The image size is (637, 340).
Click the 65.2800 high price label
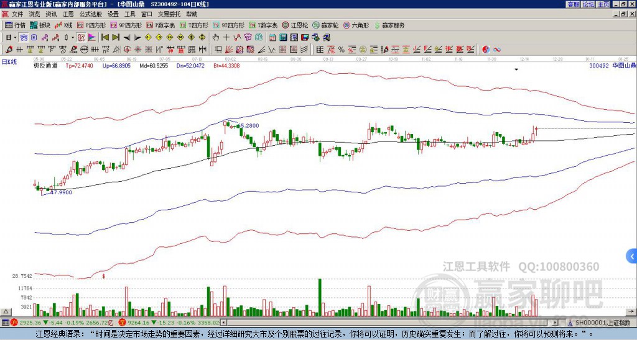(249, 126)
